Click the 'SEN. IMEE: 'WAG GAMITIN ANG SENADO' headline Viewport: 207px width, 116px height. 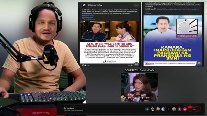pos(110,45)
